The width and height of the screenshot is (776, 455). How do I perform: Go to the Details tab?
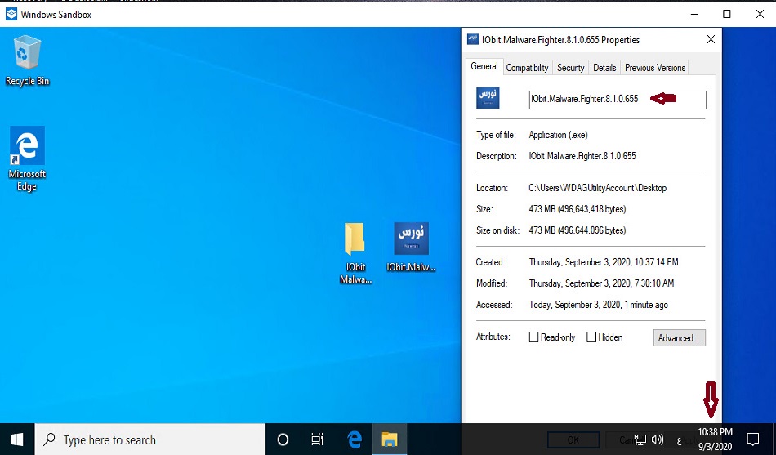tap(604, 68)
